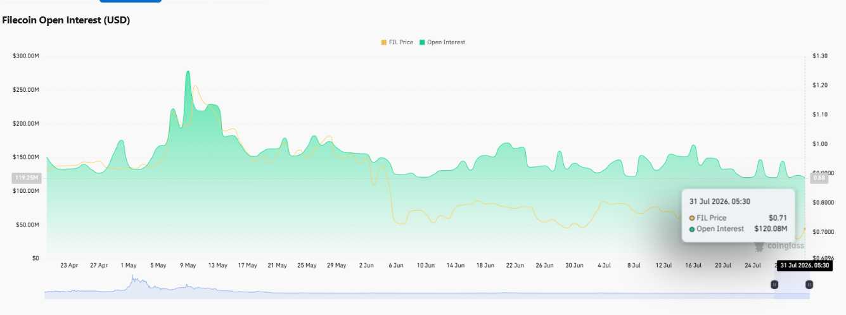Click the $0.7000 right axis label

[x=823, y=232]
